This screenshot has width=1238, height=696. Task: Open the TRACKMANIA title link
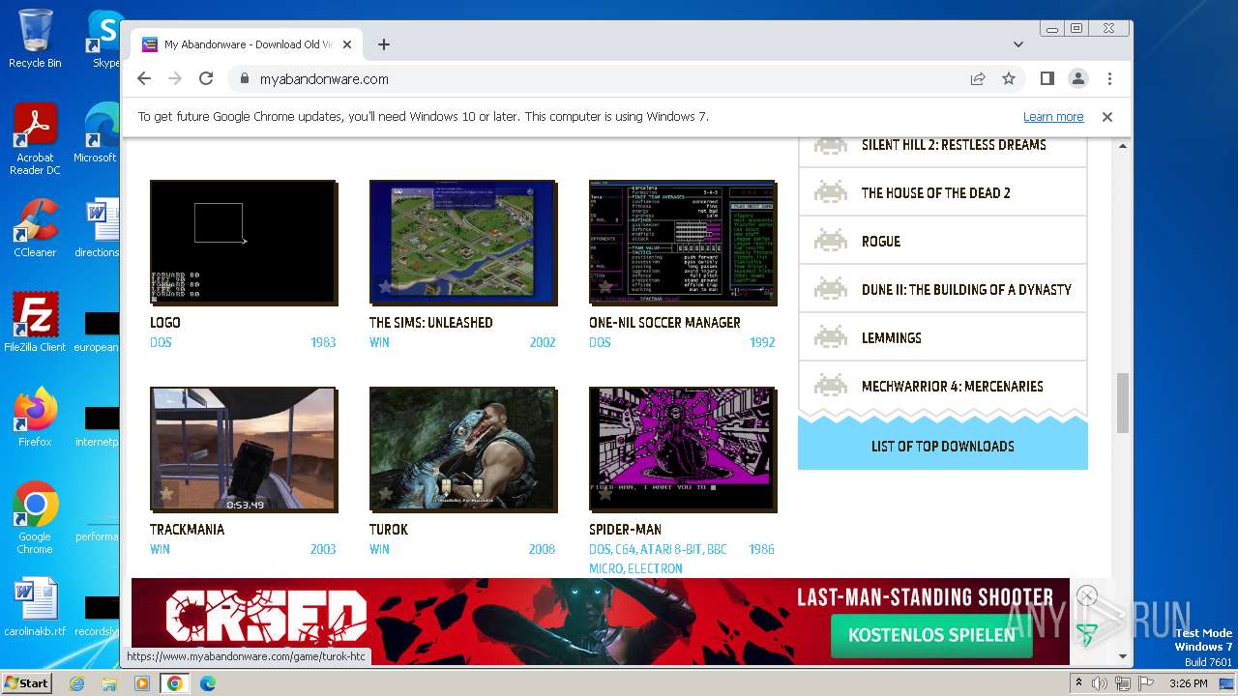pos(187,530)
